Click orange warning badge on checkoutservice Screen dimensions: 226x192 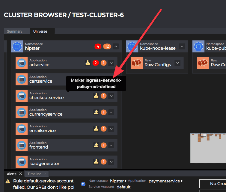[103, 96]
